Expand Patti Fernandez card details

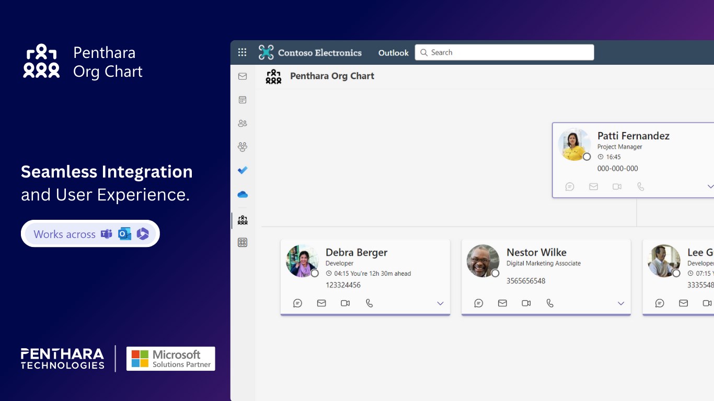pyautogui.click(x=710, y=186)
